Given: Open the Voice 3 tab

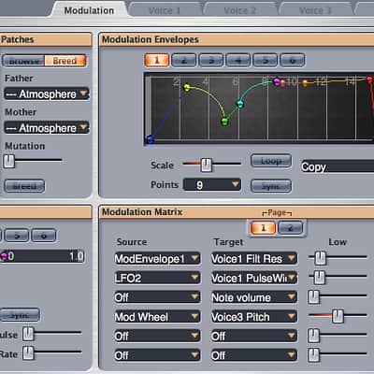Looking at the screenshot, I should (315, 10).
